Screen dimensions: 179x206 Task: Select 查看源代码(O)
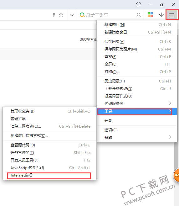pos(49,145)
